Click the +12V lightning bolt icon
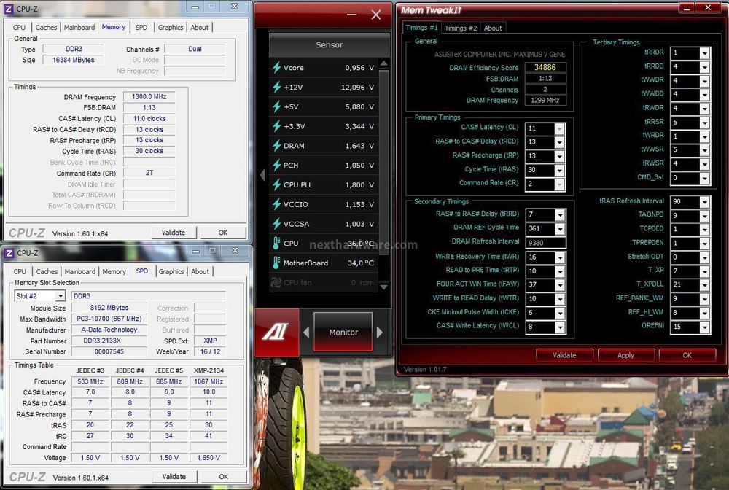The height and width of the screenshot is (490, 729). pyautogui.click(x=276, y=87)
